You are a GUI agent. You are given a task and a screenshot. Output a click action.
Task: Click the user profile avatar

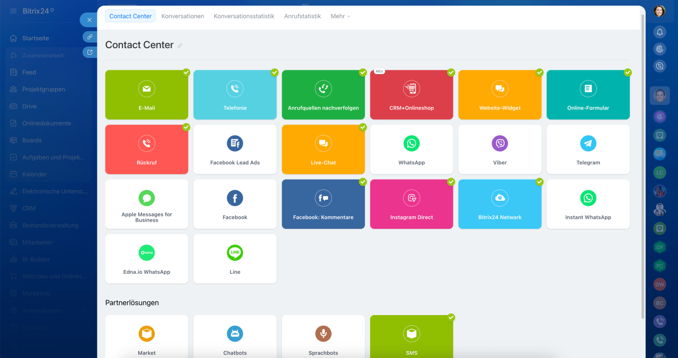pyautogui.click(x=659, y=11)
